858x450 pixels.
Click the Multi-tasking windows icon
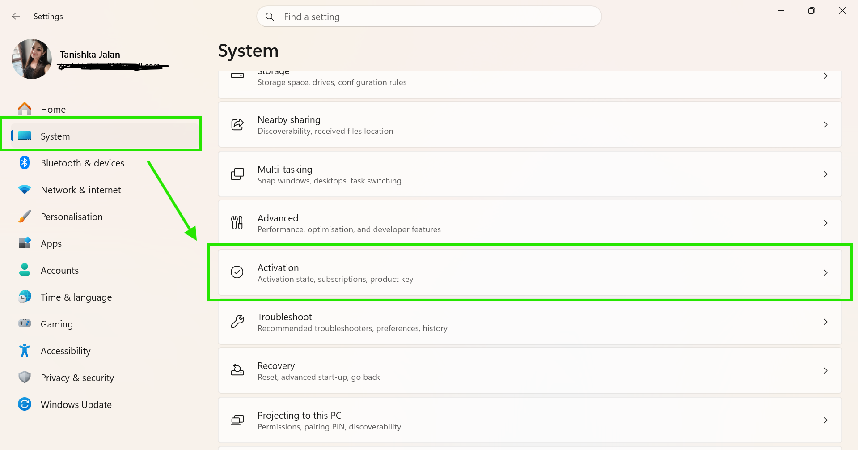(237, 174)
